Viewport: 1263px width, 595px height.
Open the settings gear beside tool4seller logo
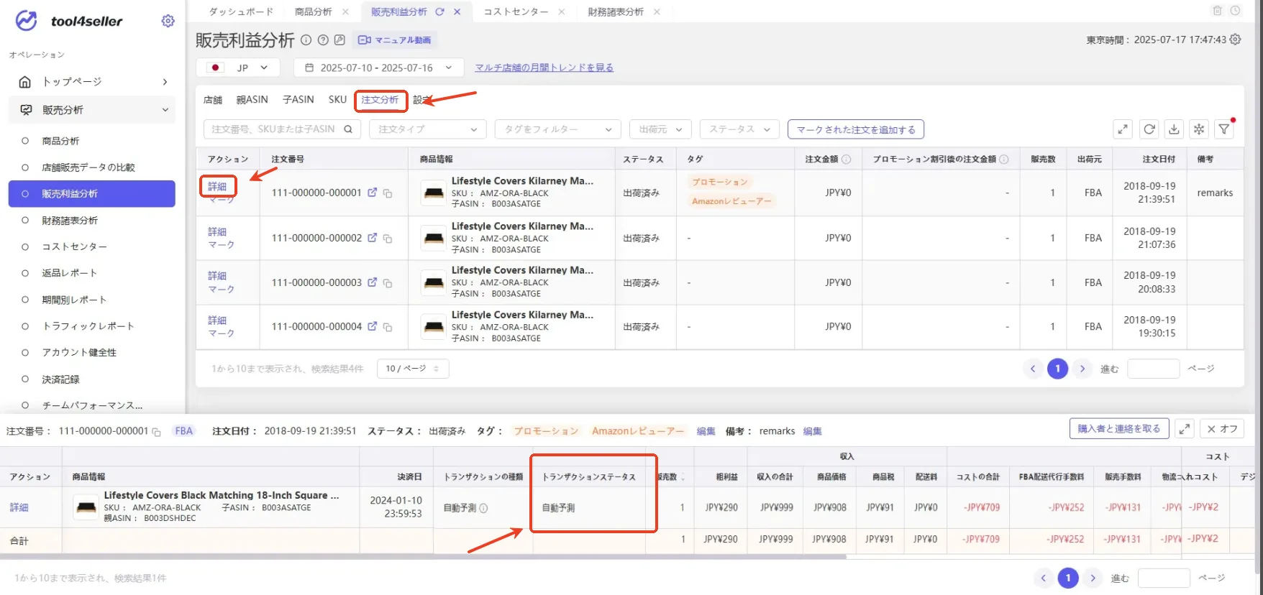168,21
